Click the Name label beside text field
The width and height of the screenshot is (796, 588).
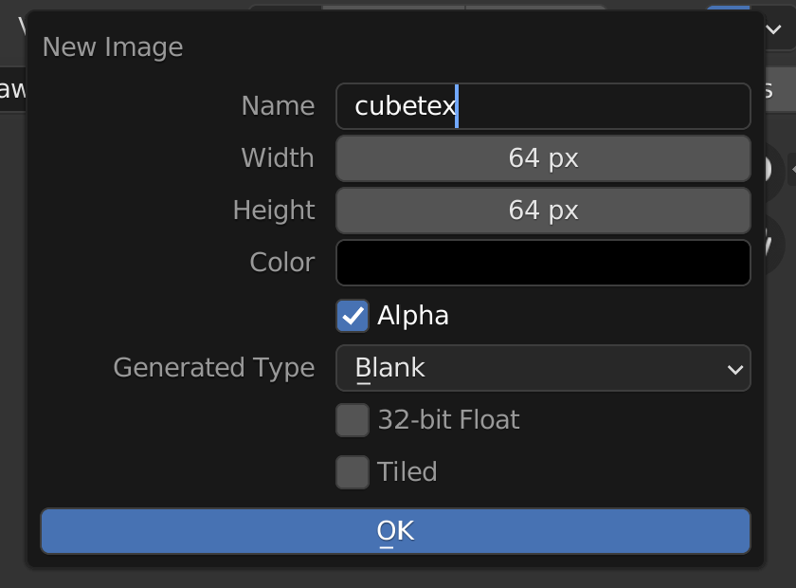278,106
